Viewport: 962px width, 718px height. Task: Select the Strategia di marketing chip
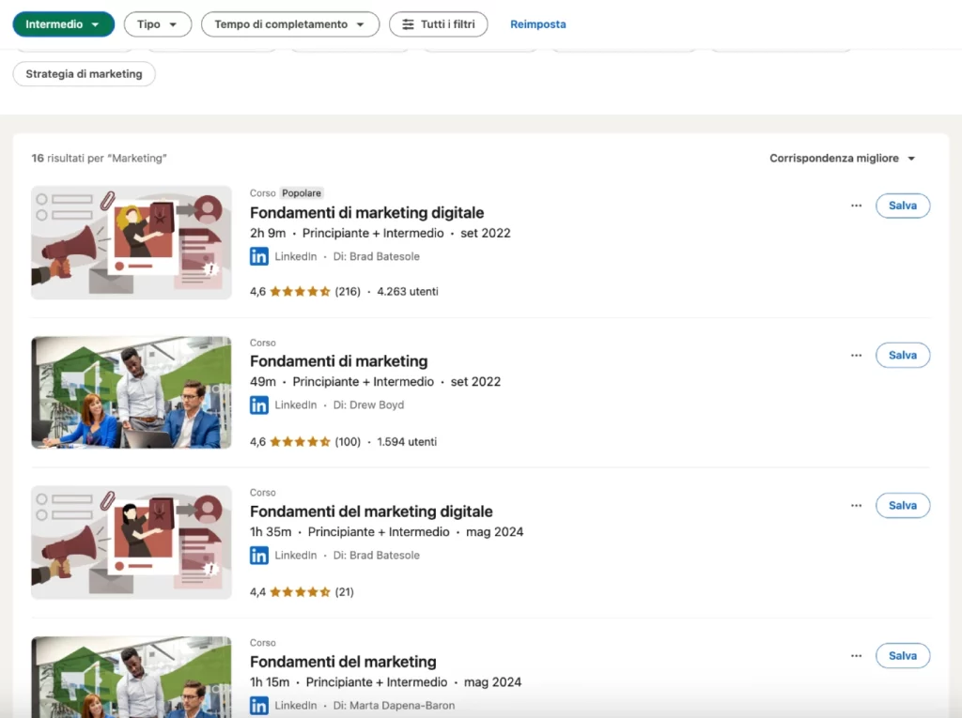[84, 73]
